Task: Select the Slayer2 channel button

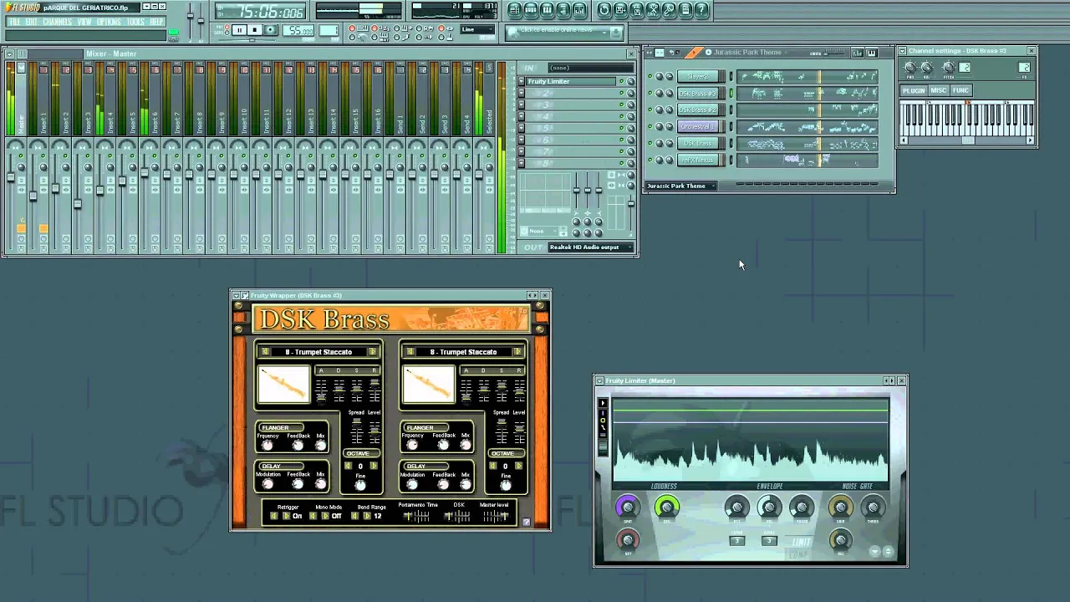Action: (698, 76)
